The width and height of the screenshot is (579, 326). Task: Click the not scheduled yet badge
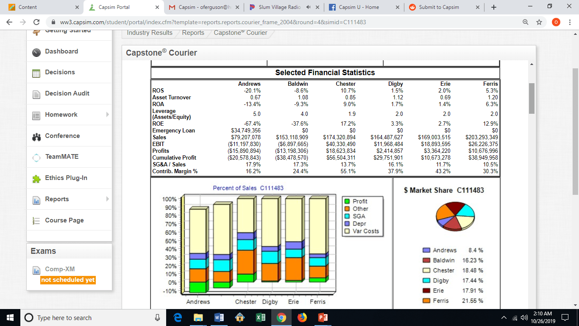pos(68,280)
